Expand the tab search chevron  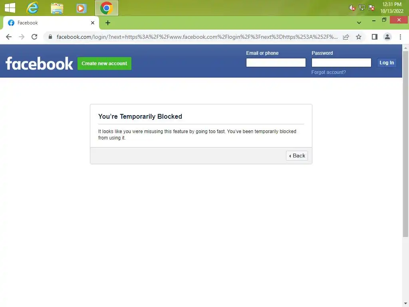click(359, 23)
